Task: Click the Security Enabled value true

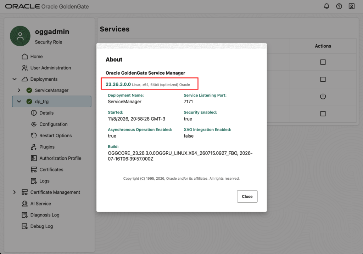Action: (x=188, y=119)
